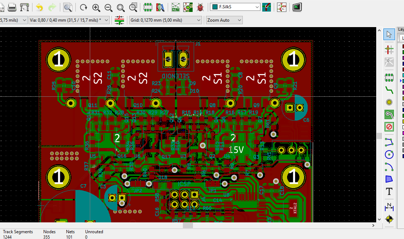Undo the last edit

click(x=40, y=7)
